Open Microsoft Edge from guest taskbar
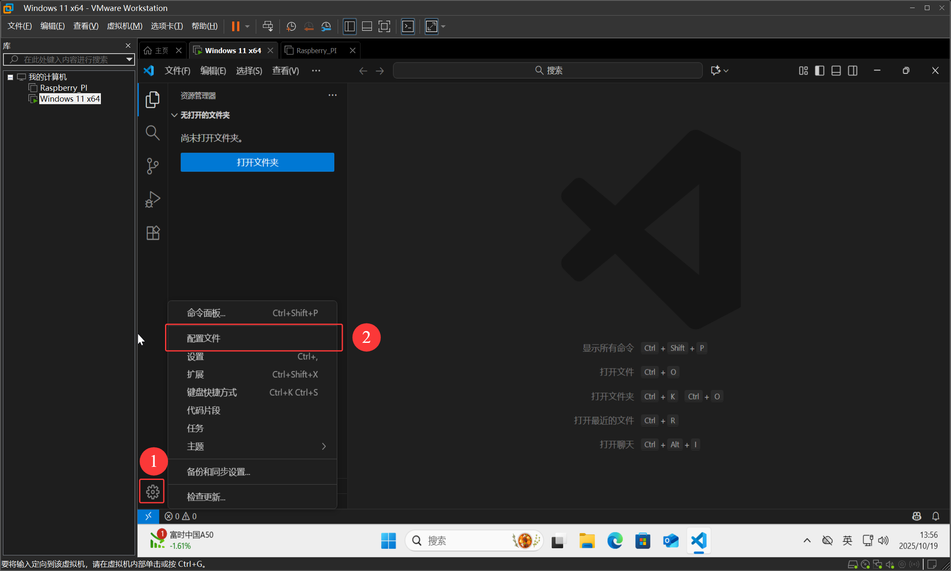The image size is (951, 571). pyautogui.click(x=615, y=541)
